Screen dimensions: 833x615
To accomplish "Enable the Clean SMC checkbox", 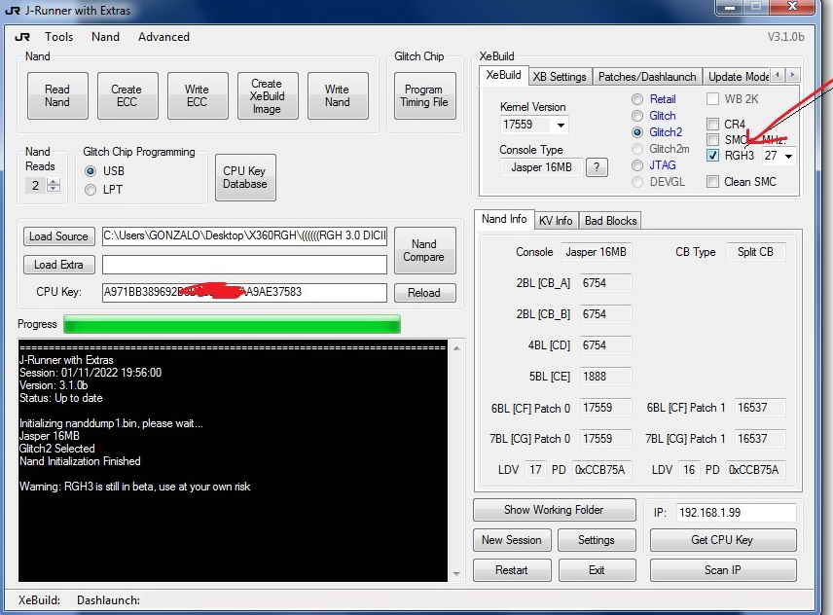I will (x=713, y=182).
